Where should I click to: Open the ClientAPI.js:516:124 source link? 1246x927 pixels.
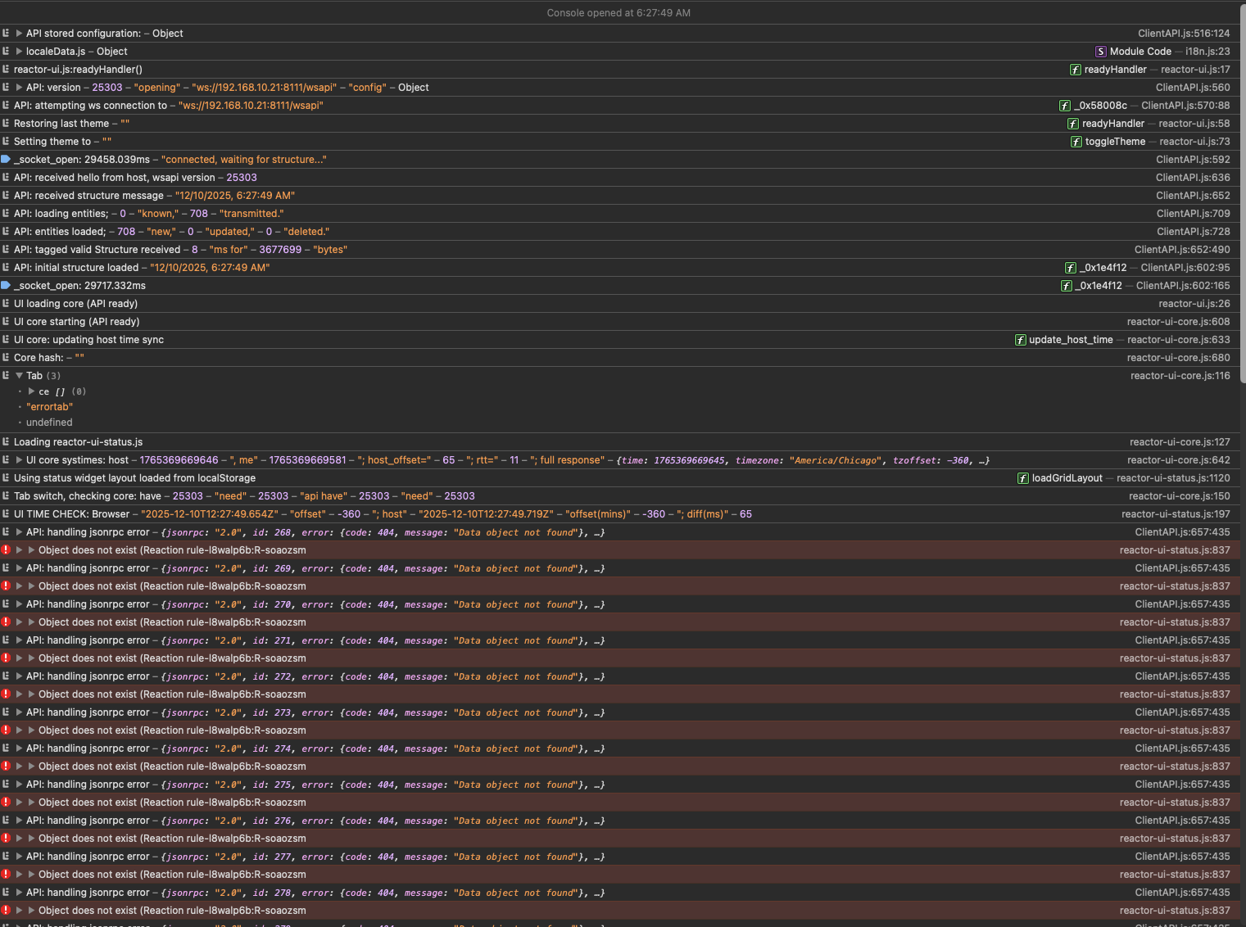coord(1184,34)
